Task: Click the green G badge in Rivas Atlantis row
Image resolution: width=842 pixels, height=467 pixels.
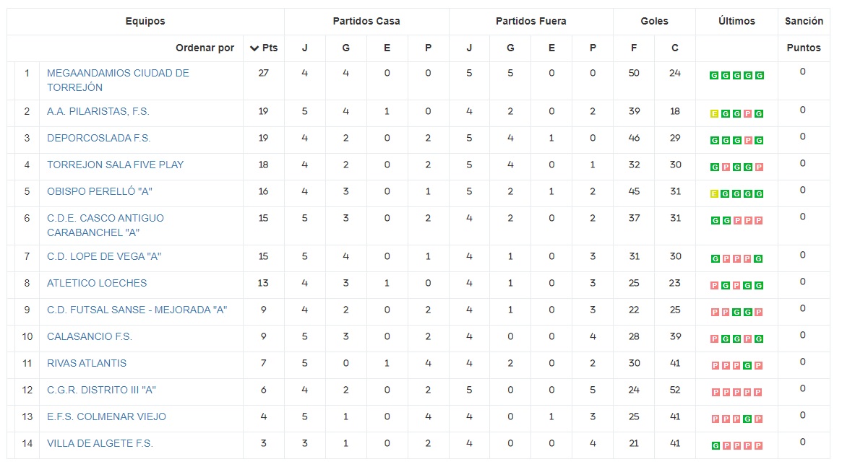Action: [x=748, y=366]
